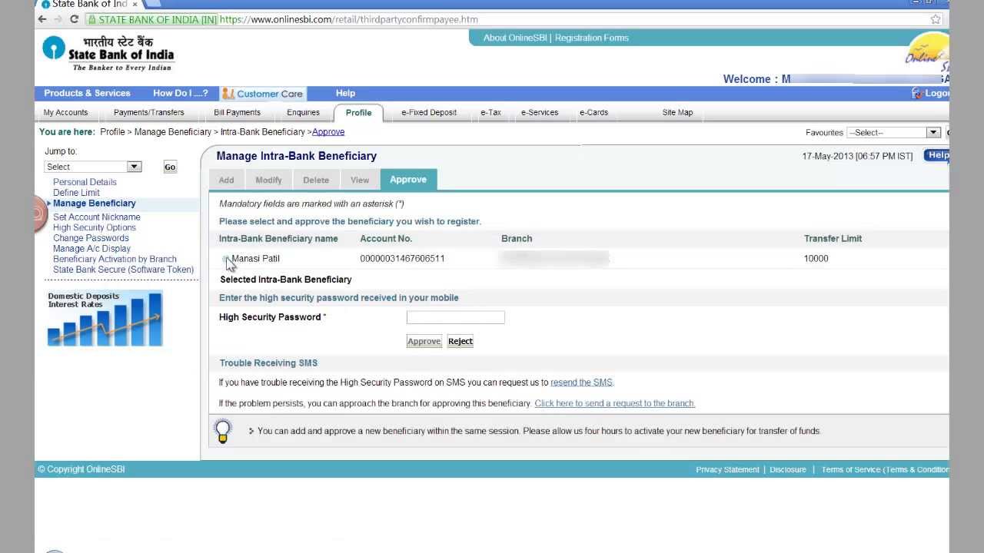Switch to My Accounts tab
This screenshot has width=984, height=553.
[x=65, y=112]
